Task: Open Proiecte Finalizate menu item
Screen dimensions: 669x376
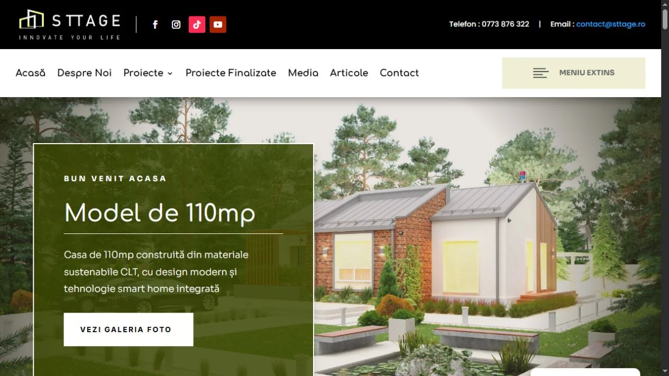Action: (231, 73)
